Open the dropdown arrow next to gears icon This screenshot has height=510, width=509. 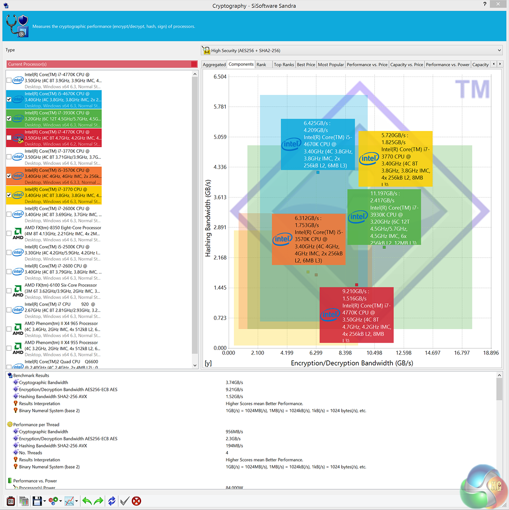pyautogui.click(x=60, y=501)
